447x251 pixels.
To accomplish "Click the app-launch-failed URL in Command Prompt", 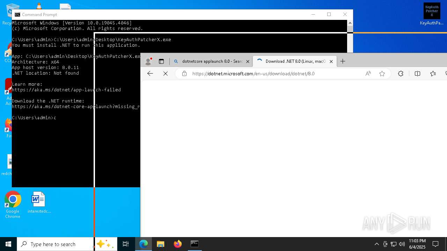I will 66,90.
